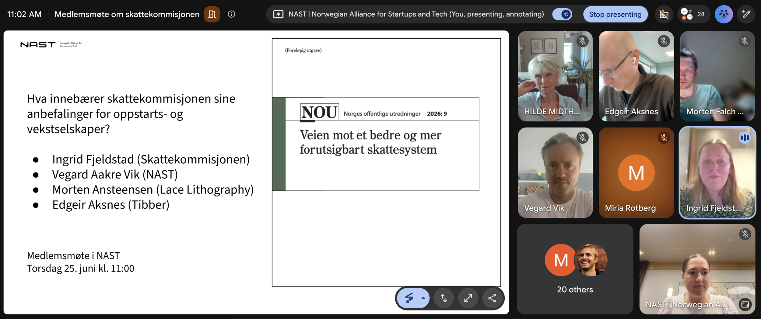This screenshot has width=761, height=319.
Task: Click the blue people-and-microphone icon
Action: point(724,14)
